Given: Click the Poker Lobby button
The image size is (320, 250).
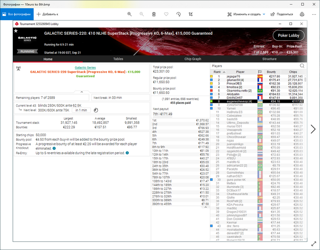Looking at the screenshot, I should coord(288,36).
